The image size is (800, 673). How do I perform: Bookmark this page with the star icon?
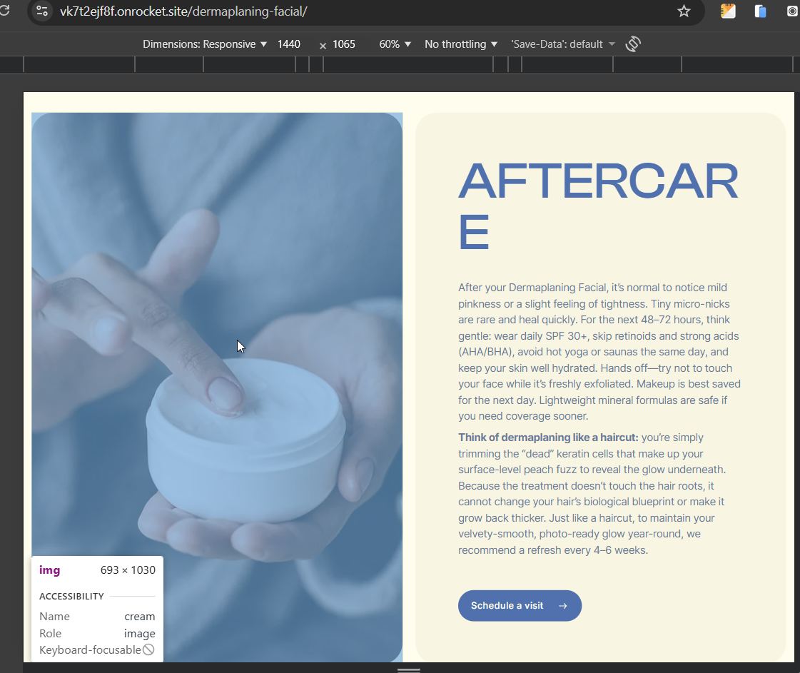[x=684, y=11]
